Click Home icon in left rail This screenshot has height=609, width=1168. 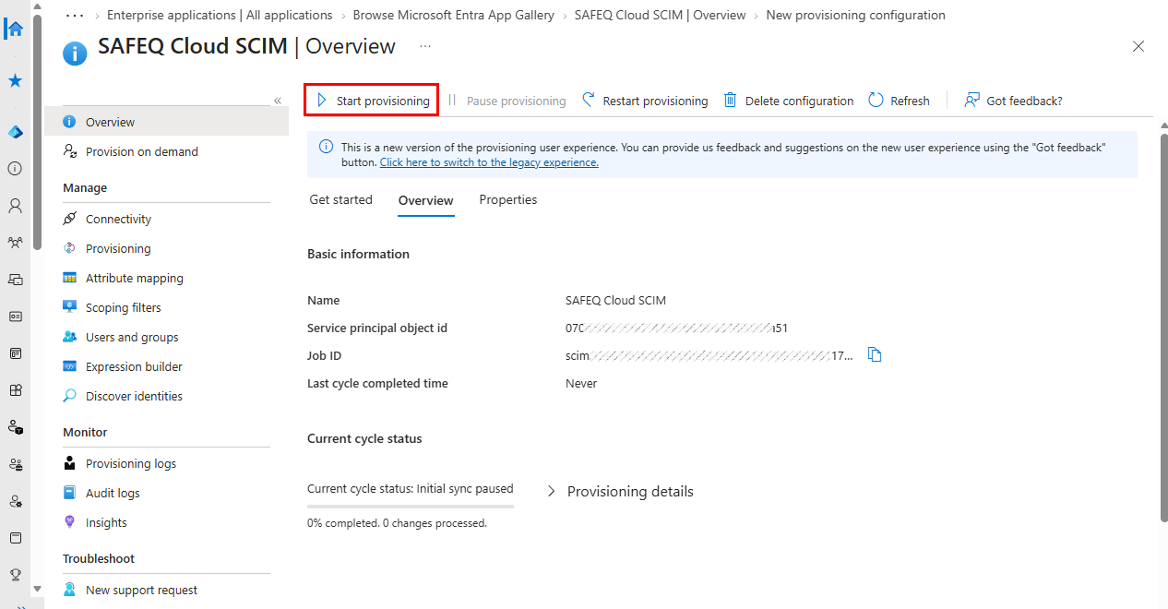[15, 28]
